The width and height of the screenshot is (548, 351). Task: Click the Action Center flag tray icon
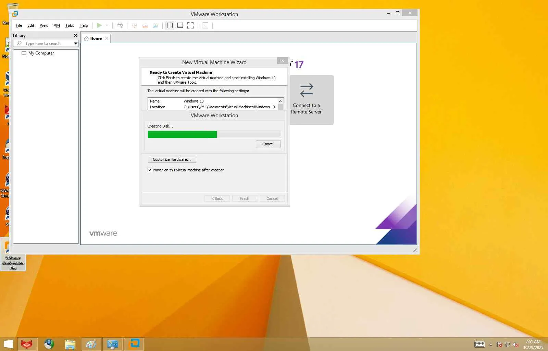[x=499, y=344]
